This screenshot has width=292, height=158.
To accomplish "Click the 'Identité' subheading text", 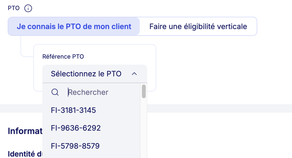I will [x=25, y=154].
